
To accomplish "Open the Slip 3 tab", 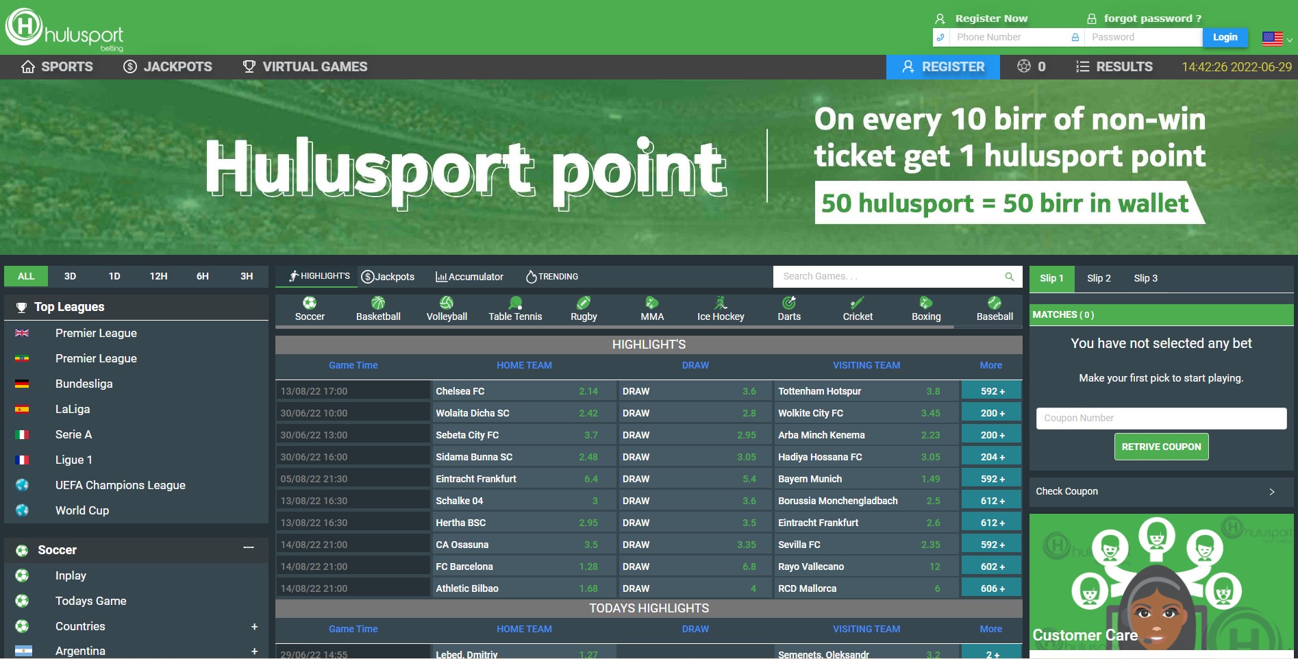I will 1145,278.
